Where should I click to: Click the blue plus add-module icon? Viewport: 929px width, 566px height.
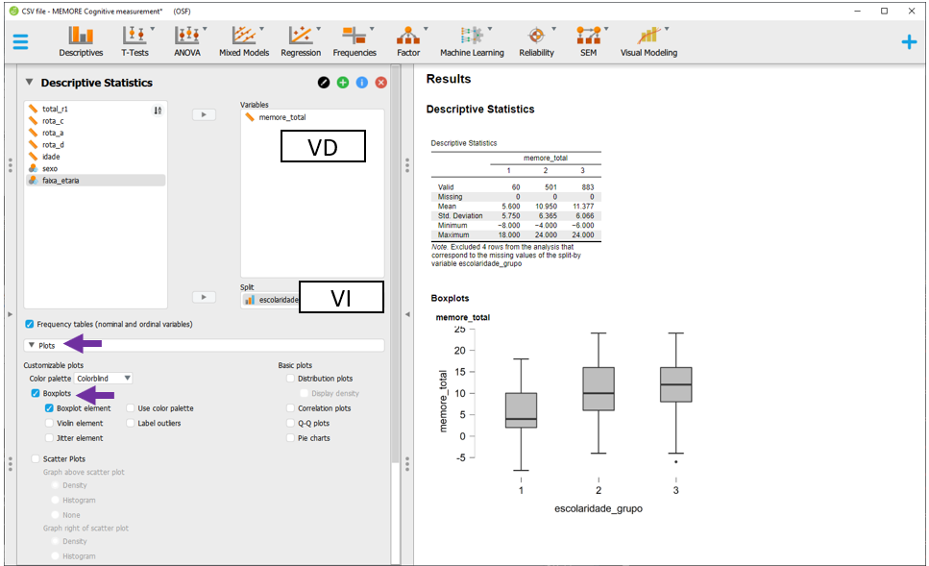[x=908, y=42]
